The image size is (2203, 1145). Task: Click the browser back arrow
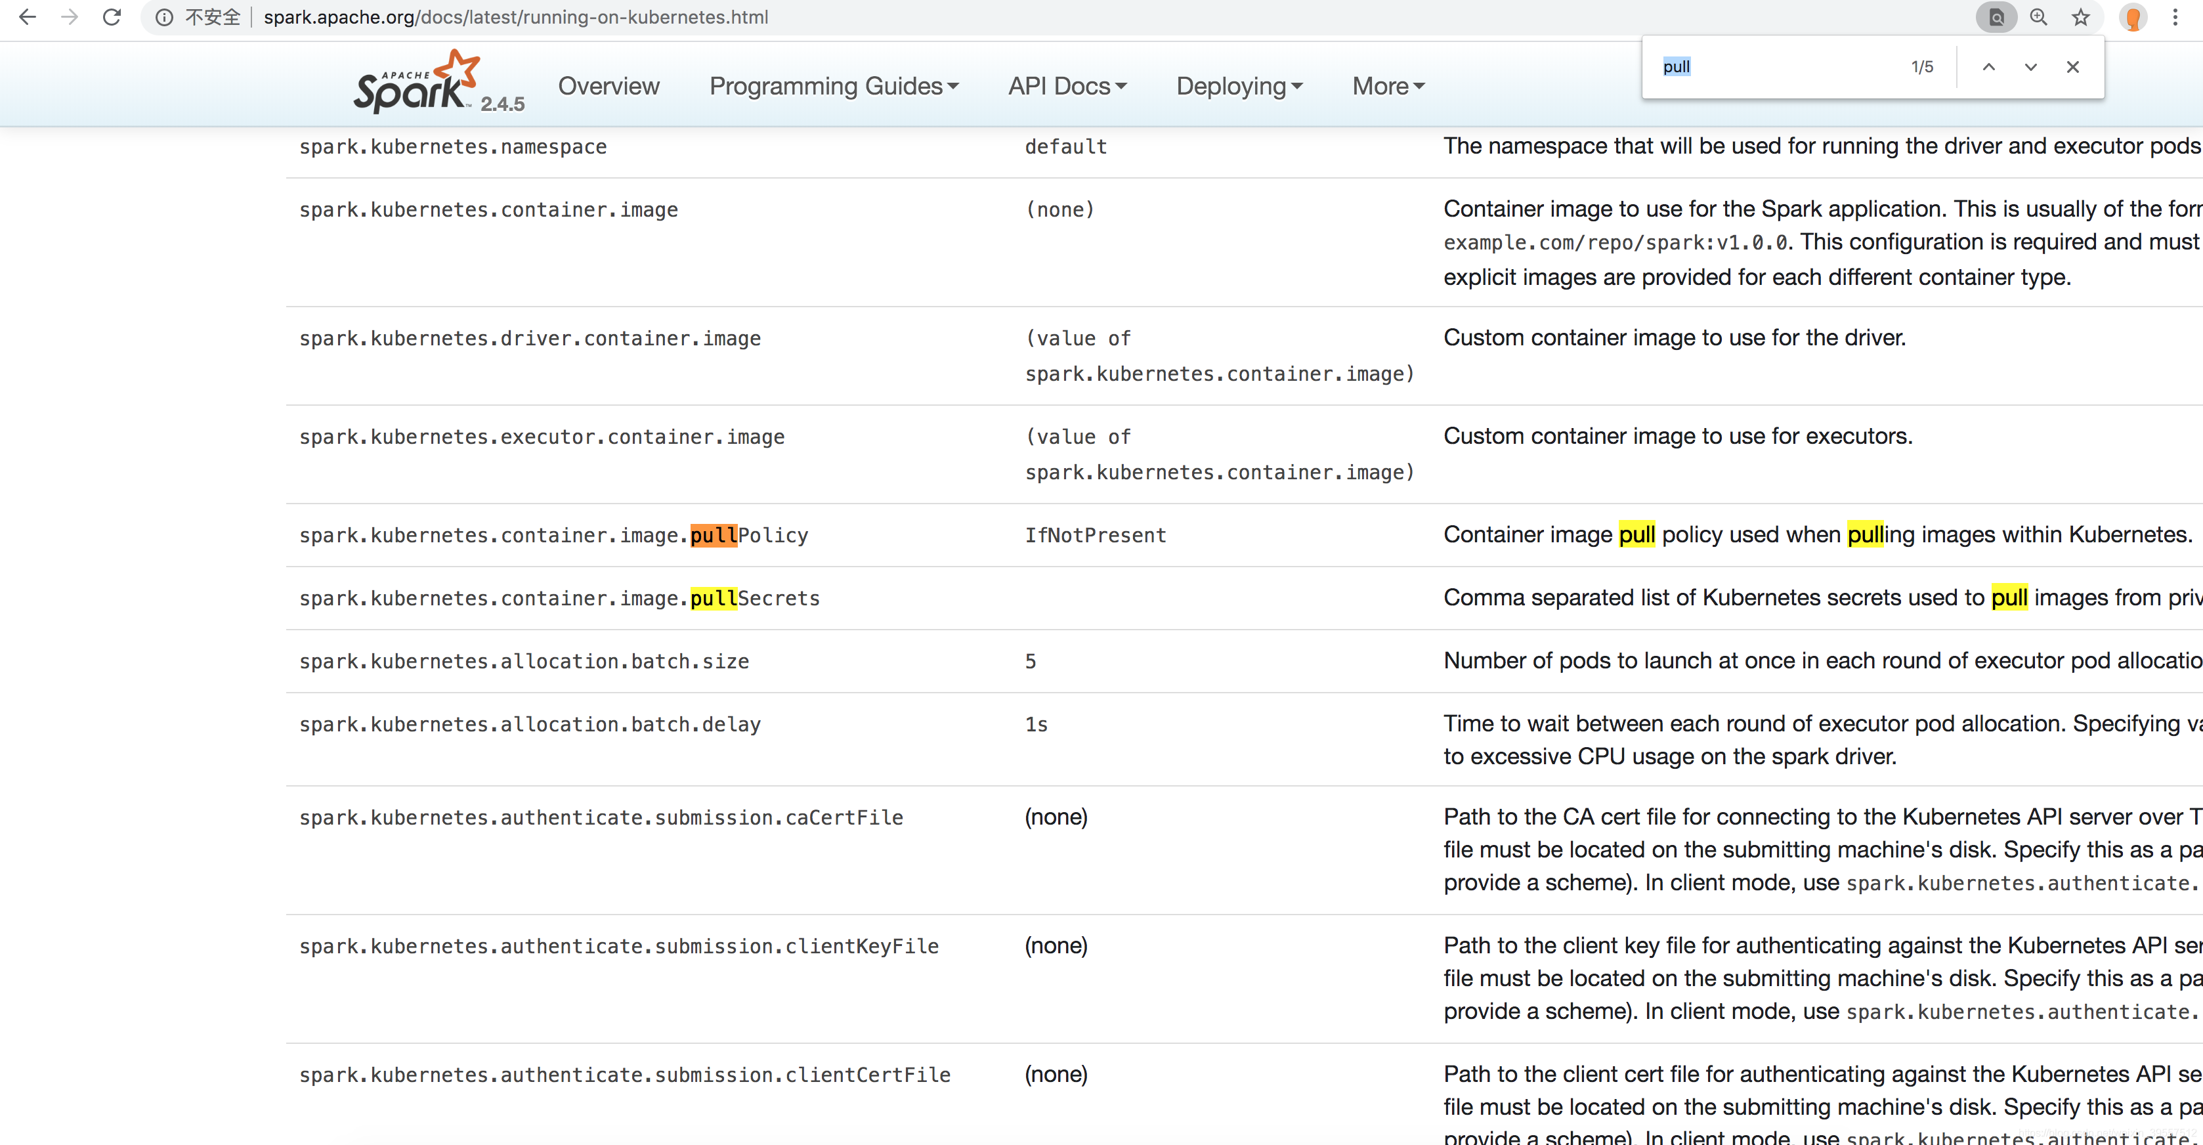point(28,17)
